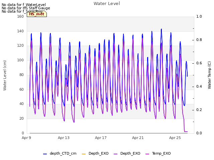Toggle the Temp_EXO legend entry
214x160 pixels.
158,154
